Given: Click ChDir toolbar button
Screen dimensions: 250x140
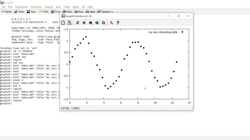Looking at the screenshot, I should click(x=43, y=12).
